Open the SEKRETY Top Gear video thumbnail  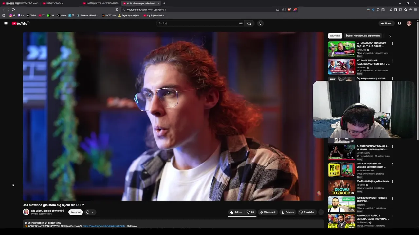click(x=341, y=170)
